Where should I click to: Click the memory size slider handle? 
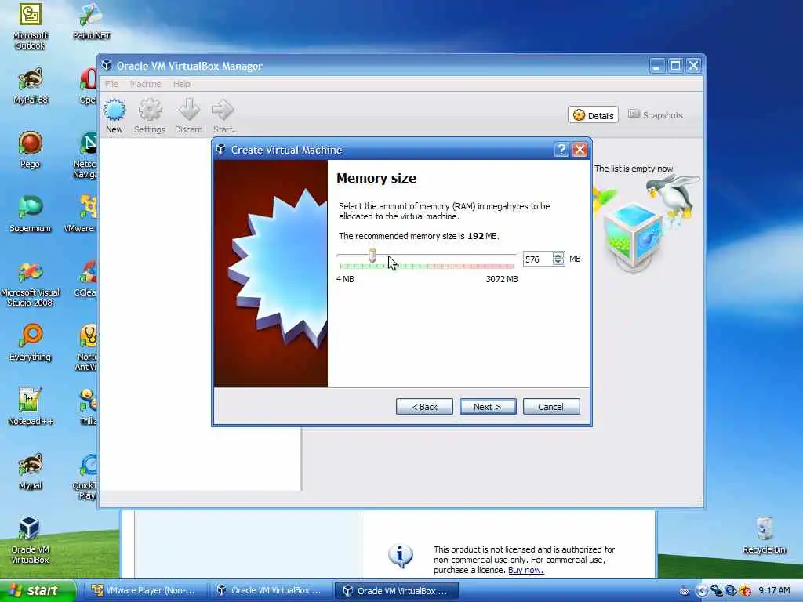tap(372, 256)
